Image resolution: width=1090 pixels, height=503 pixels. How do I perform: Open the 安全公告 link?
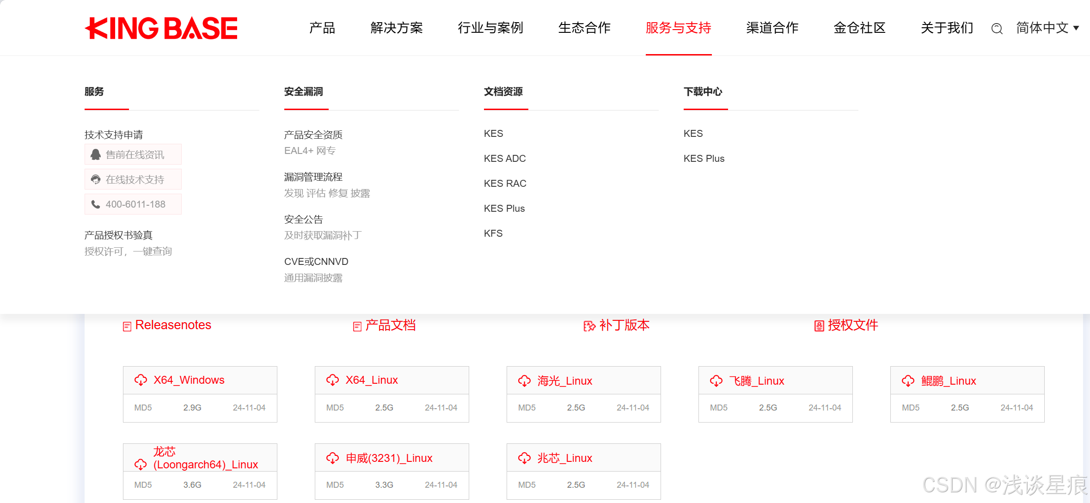(x=304, y=219)
